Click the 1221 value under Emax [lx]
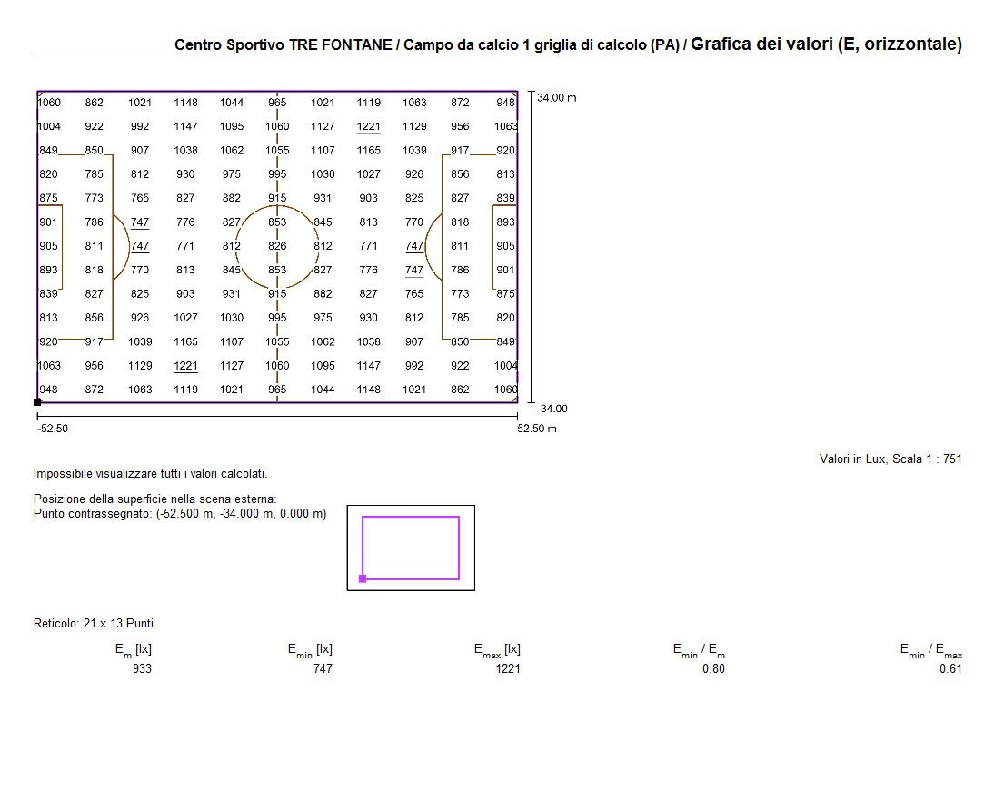The width and height of the screenshot is (995, 800). [x=508, y=668]
